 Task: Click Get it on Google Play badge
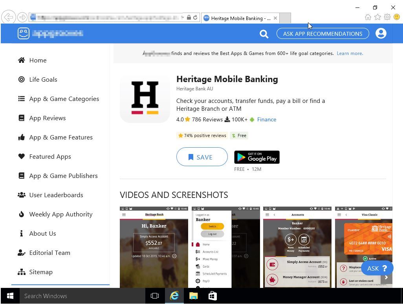(x=257, y=157)
